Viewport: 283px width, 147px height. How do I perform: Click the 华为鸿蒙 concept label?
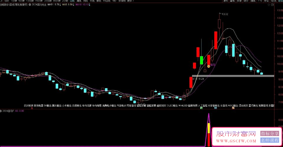87,106
